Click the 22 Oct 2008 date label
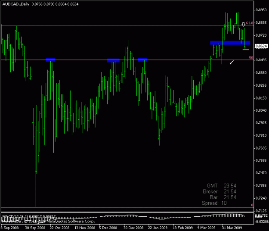This screenshot has width=269, height=231. pos(59,228)
